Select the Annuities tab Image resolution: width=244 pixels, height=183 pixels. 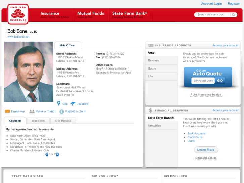(161, 126)
